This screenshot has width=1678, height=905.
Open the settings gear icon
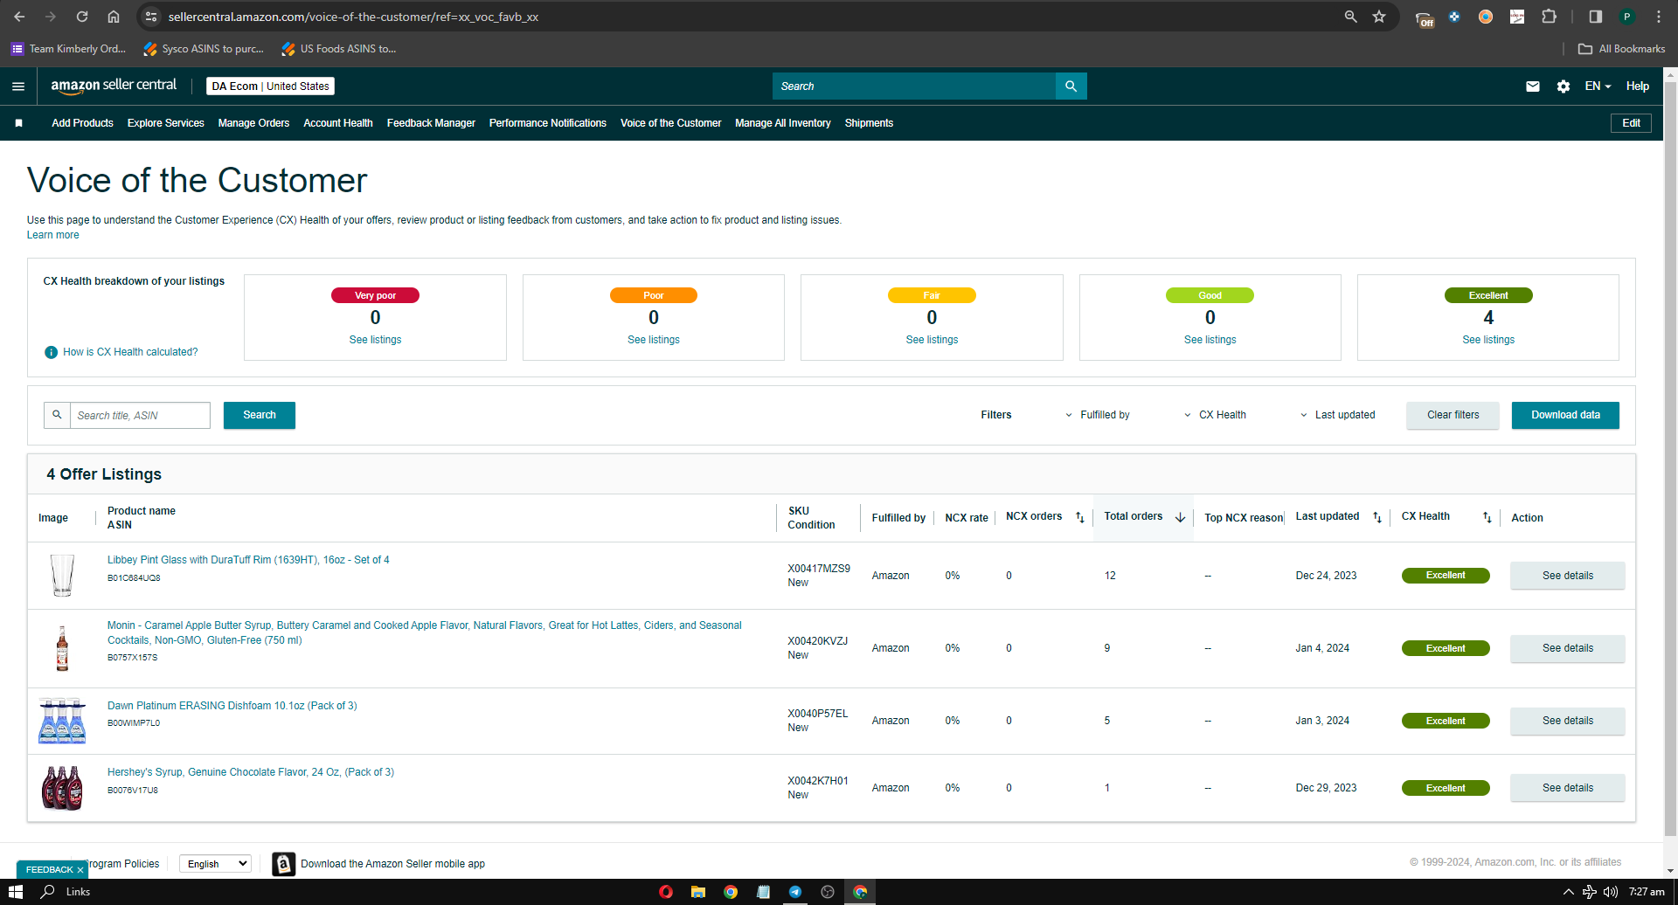pyautogui.click(x=1564, y=86)
